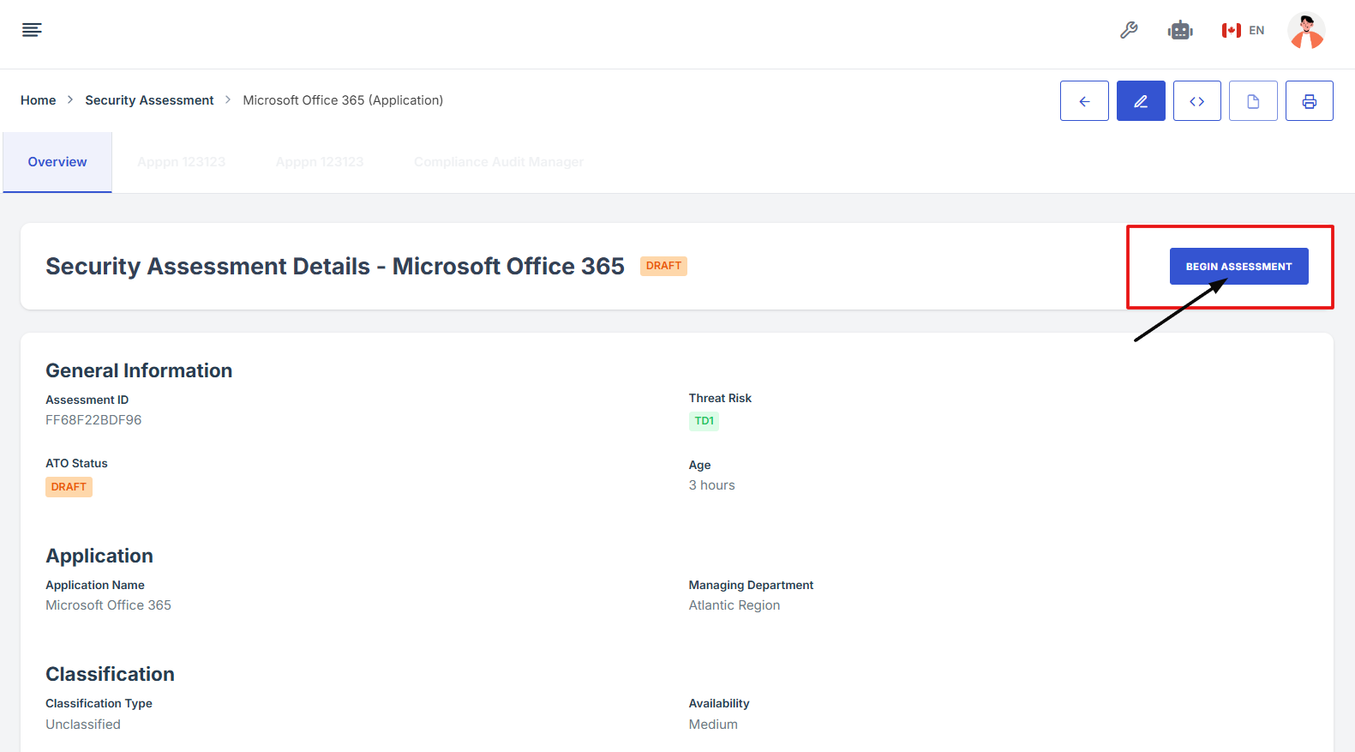Screen dimensions: 1355x752
Task: Open the first Apppn 123123 tab
Action: (x=182, y=162)
